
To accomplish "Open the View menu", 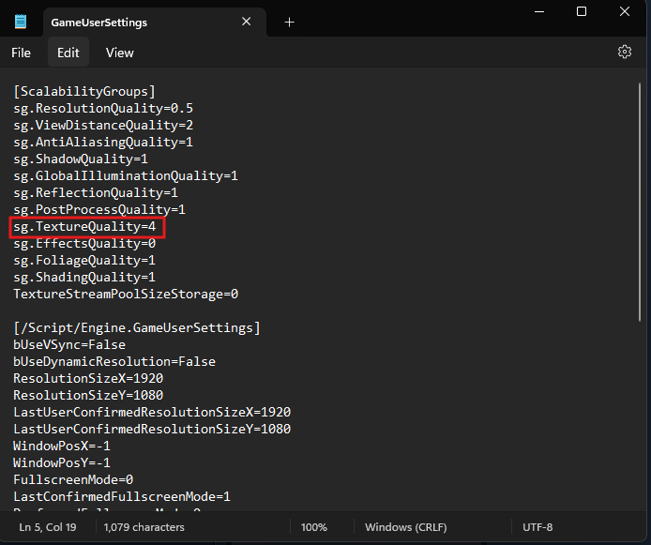I will pos(119,53).
